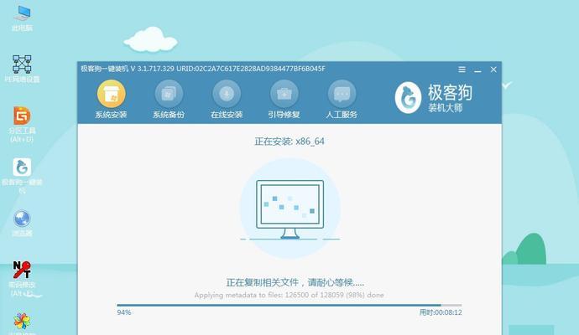Image resolution: width=579 pixels, height=335 pixels.
Task: Open the 在线安装 tab icon
Action: click(x=227, y=94)
